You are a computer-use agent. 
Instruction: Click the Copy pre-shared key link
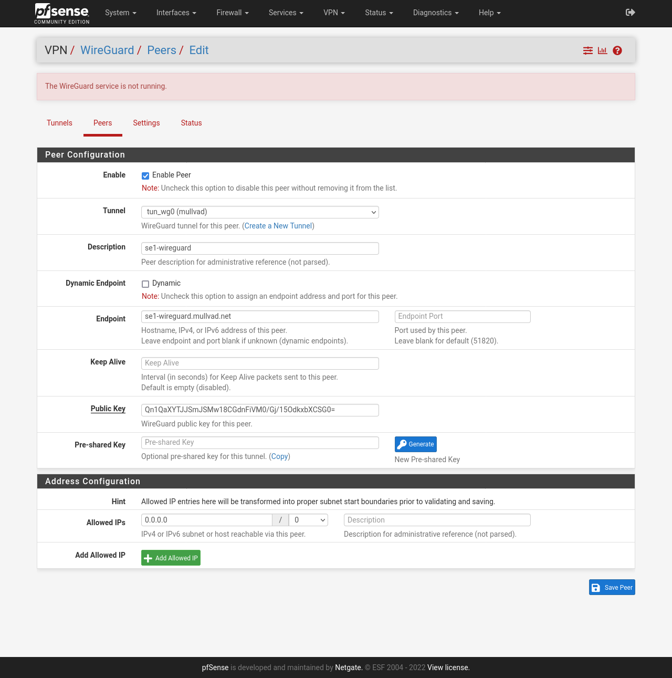[x=279, y=456]
